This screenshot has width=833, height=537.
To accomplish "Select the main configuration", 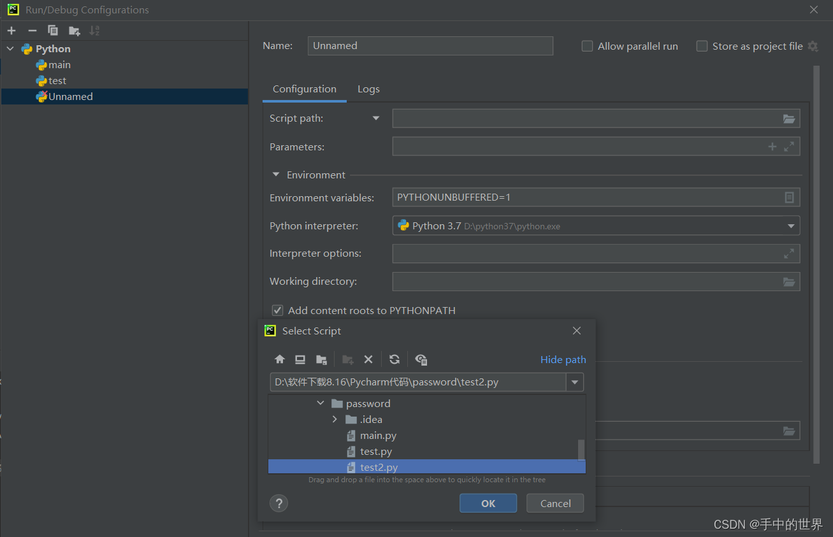I will click(x=124, y=65).
